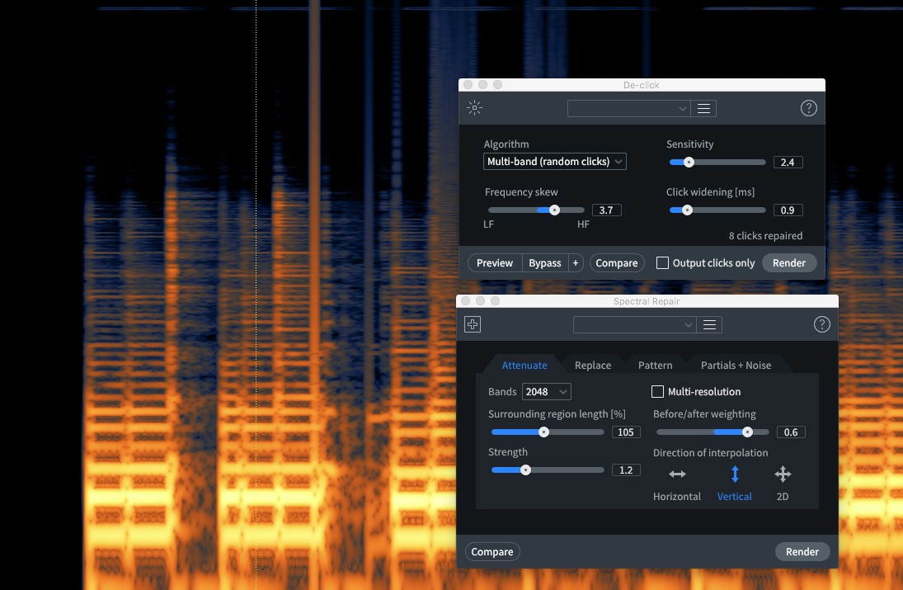Select Vertical interpolation direction arrow
Viewport: 903px width, 590px height.
[x=735, y=474]
